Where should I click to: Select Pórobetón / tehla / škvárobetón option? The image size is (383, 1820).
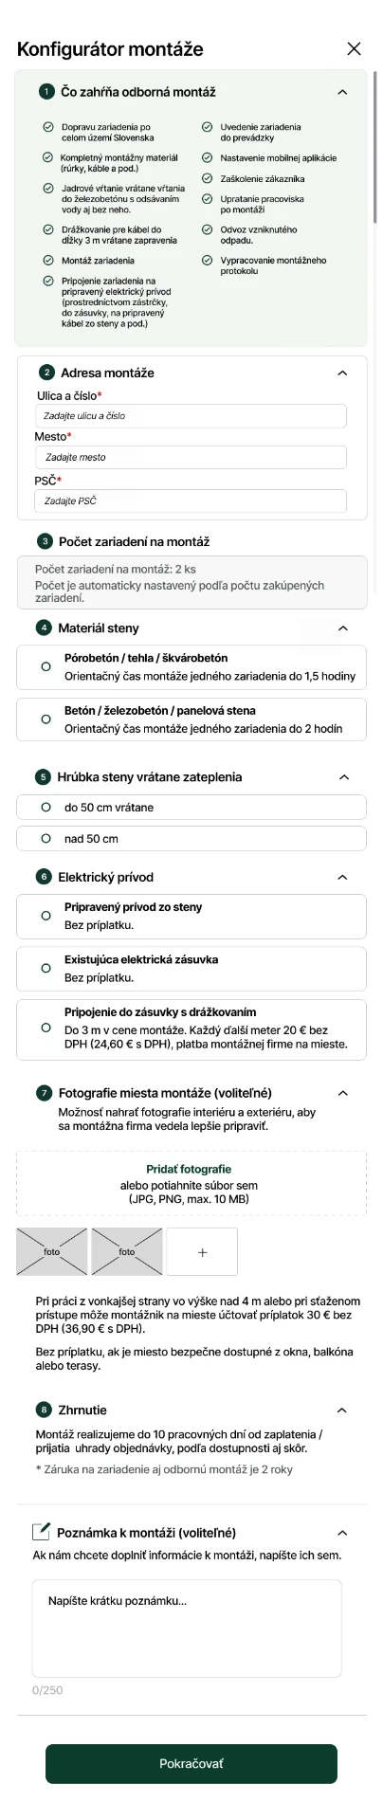(191, 667)
